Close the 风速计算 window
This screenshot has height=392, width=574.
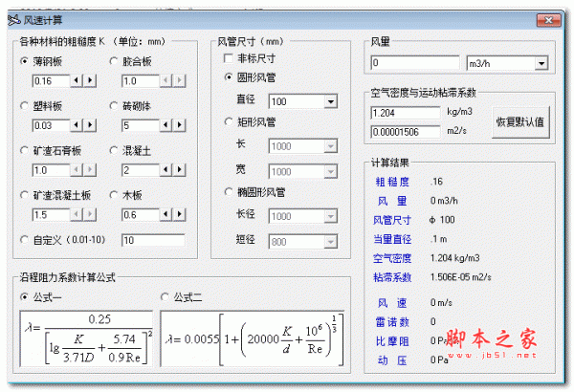click(x=548, y=20)
